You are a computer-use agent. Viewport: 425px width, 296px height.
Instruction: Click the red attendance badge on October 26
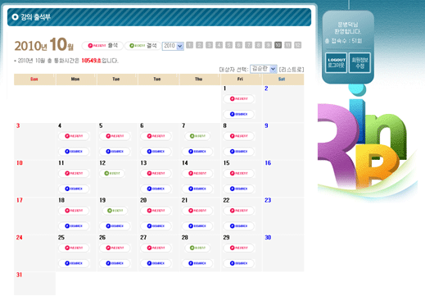pos(115,248)
